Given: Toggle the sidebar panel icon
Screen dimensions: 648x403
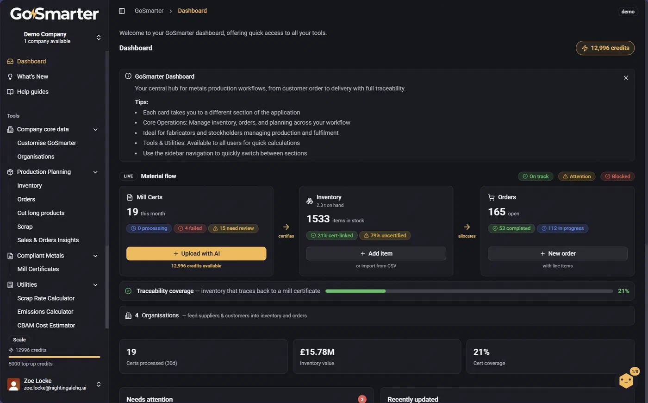Looking at the screenshot, I should (x=122, y=11).
